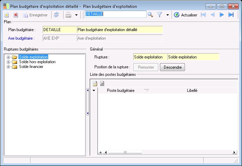Click the New record toolbar icon
Image resolution: width=242 pixels, height=166 pixels.
pos(6,15)
